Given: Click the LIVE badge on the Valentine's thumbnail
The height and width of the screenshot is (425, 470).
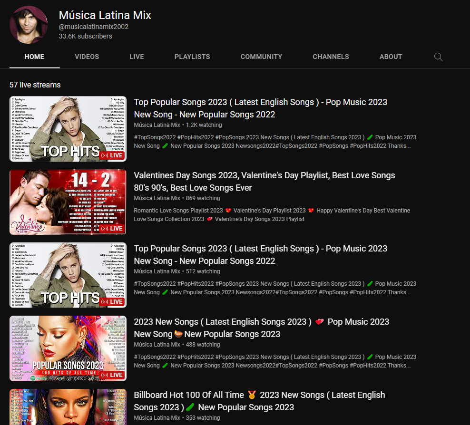Looking at the screenshot, I should pyautogui.click(x=112, y=229).
